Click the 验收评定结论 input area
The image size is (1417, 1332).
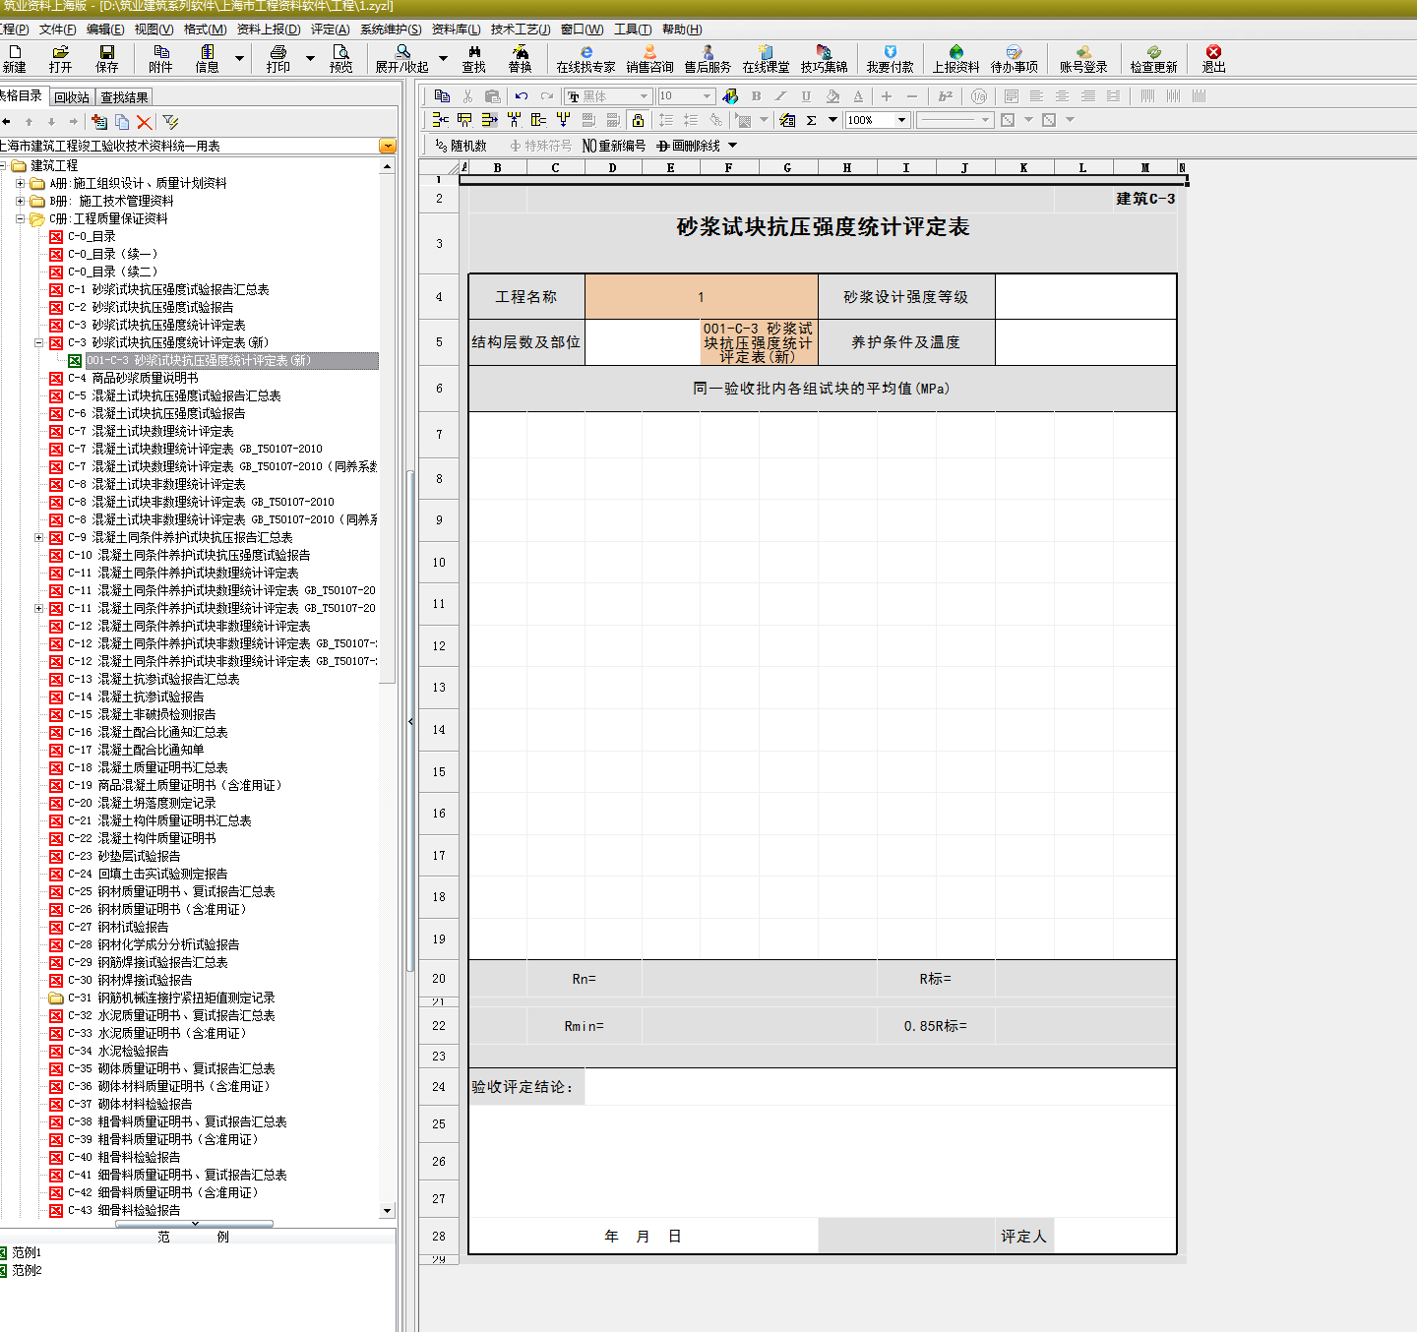pyautogui.click(x=881, y=1086)
